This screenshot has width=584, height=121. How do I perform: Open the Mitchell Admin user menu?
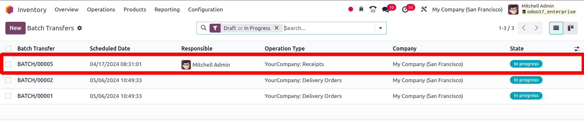click(x=542, y=9)
